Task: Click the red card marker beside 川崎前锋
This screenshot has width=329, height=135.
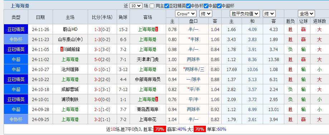Action: point(62,49)
